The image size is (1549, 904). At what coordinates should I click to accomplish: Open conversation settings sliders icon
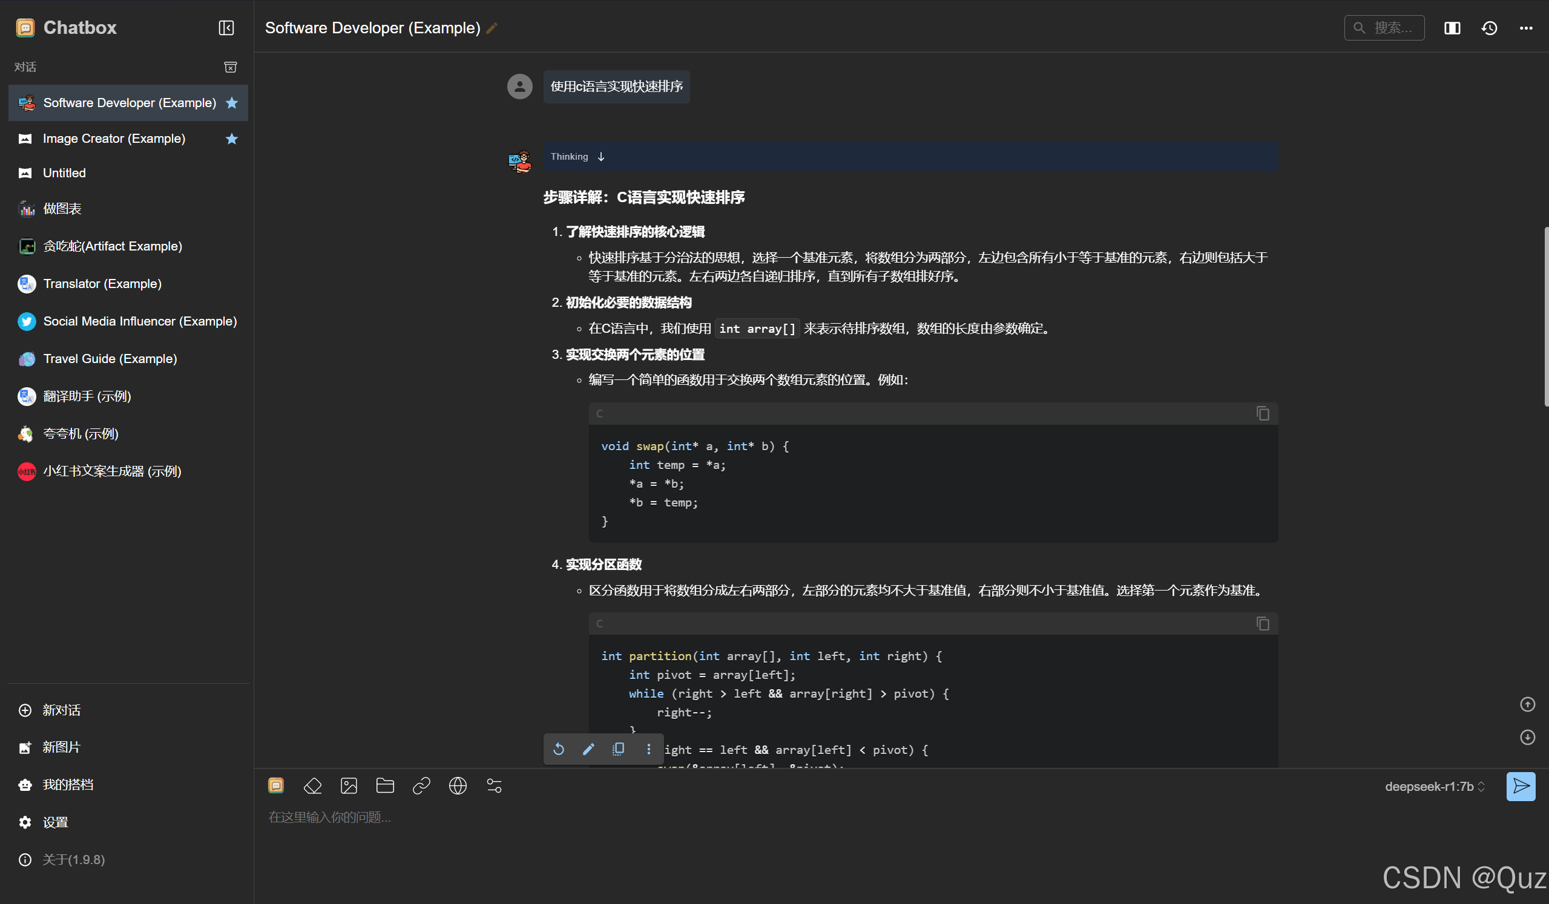494,786
